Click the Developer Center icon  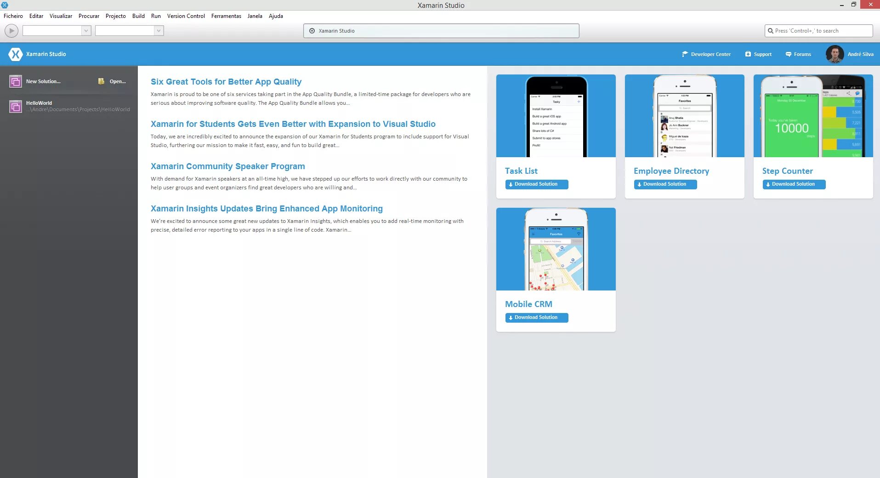(x=685, y=54)
